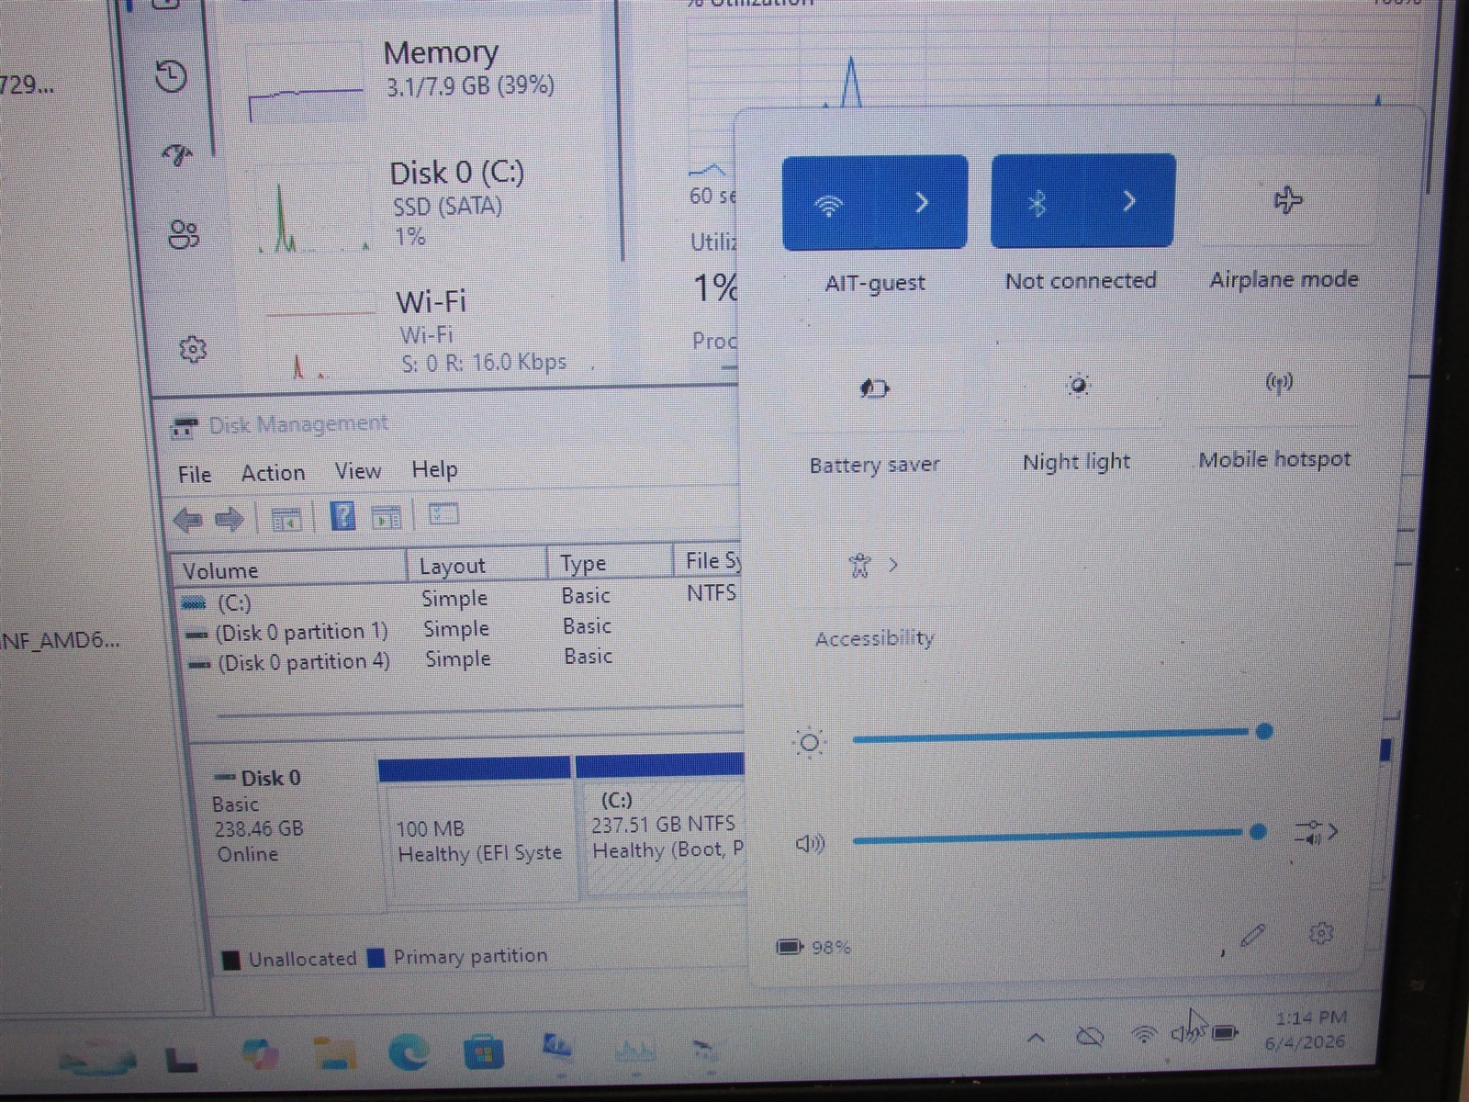
Task: Open Help menu in Disk Management
Action: click(x=434, y=469)
